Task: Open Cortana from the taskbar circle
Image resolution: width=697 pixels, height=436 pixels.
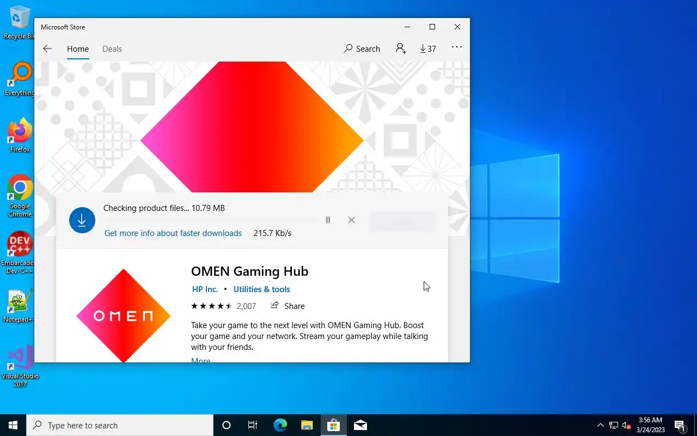Action: [x=227, y=425]
